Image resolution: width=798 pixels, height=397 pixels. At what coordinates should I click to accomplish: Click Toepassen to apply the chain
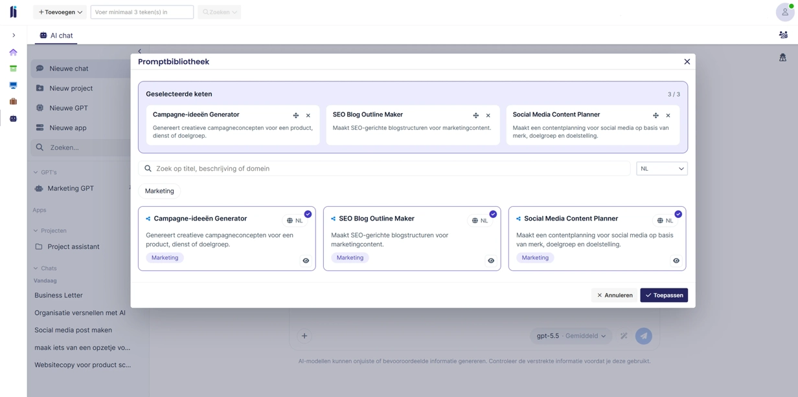tap(664, 295)
